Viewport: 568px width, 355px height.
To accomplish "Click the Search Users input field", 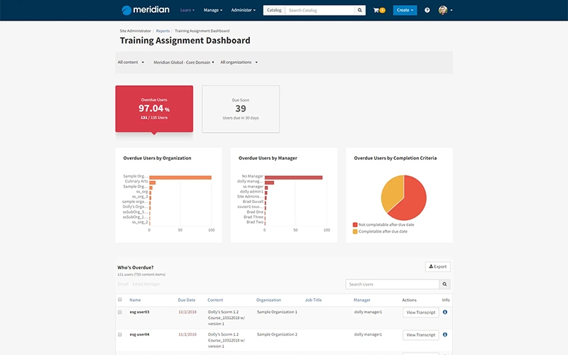I will click(392, 284).
